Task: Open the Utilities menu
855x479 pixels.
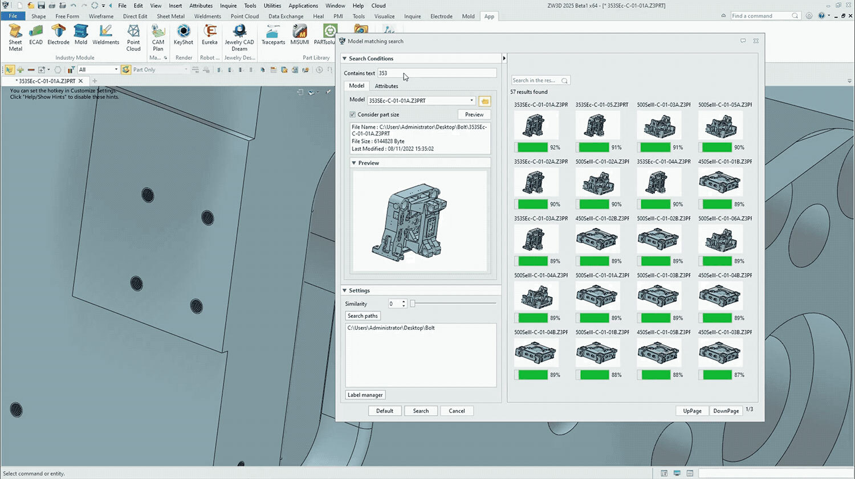Action: [272, 6]
